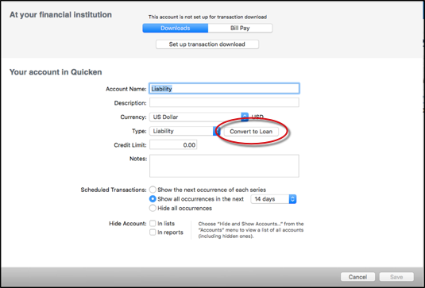Click the Account Name field
The height and width of the screenshot is (288, 425).
224,89
